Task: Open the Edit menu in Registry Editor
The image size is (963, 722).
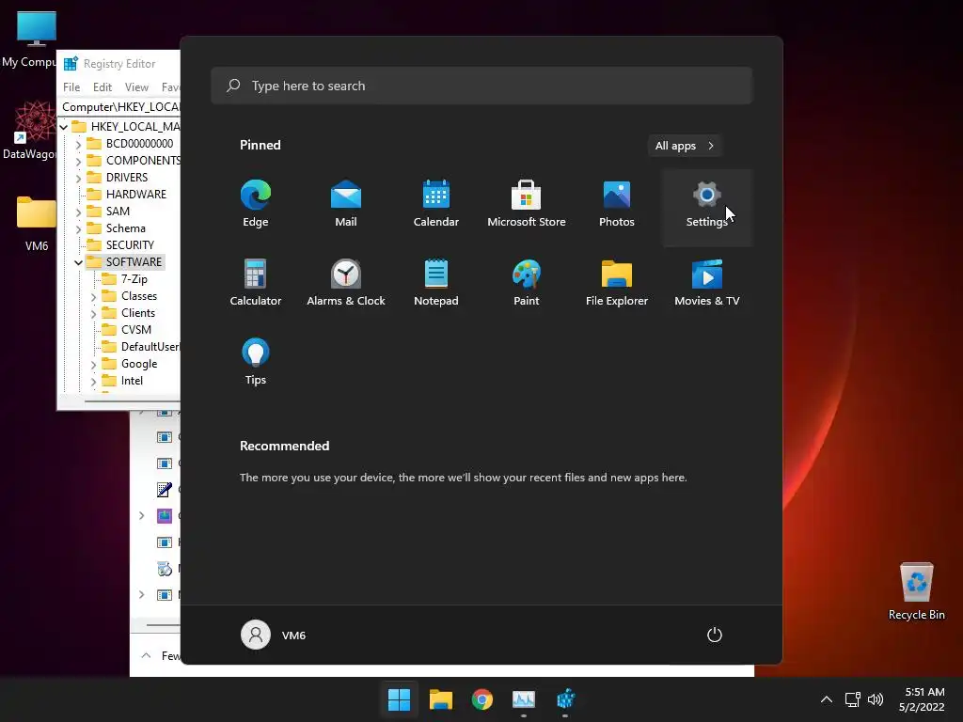Action: 102,87
